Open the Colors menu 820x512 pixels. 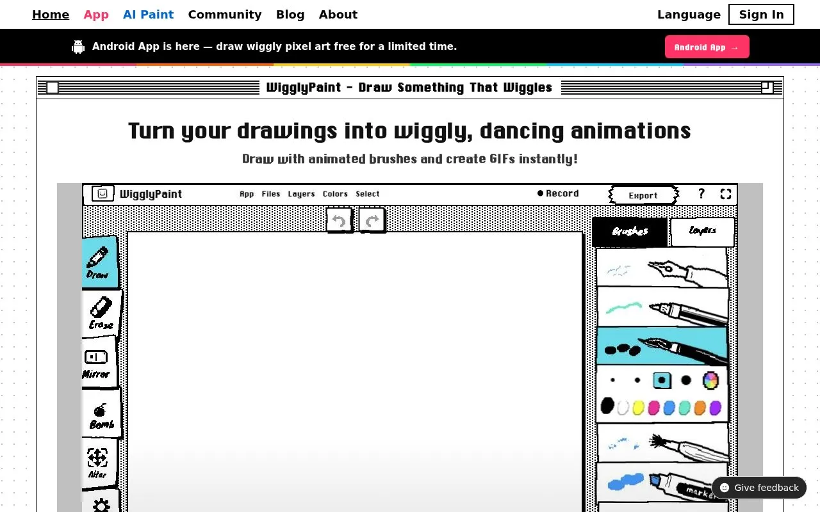(x=335, y=194)
